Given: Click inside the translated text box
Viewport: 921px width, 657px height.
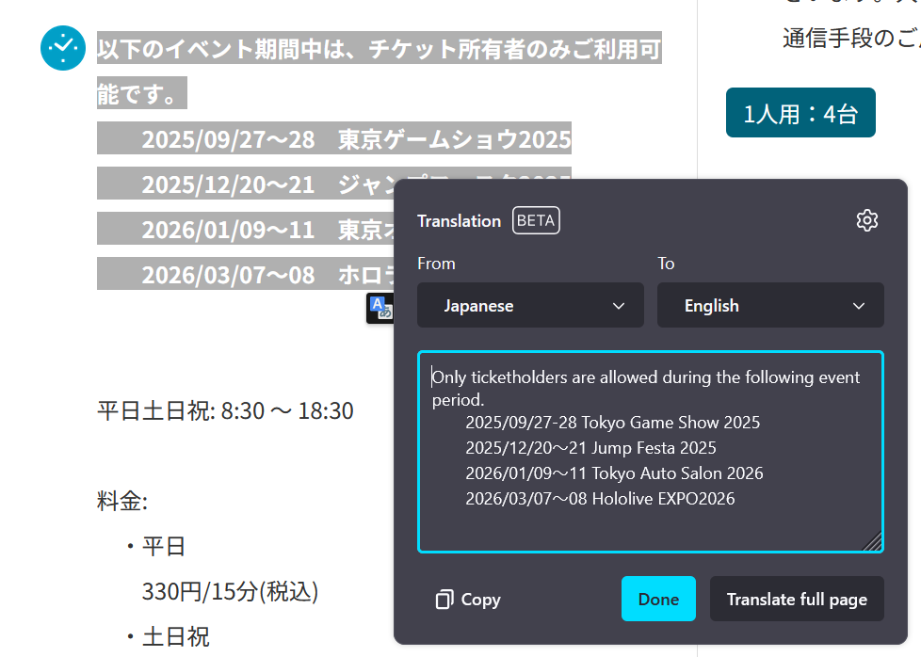Looking at the screenshot, I should click(650, 452).
